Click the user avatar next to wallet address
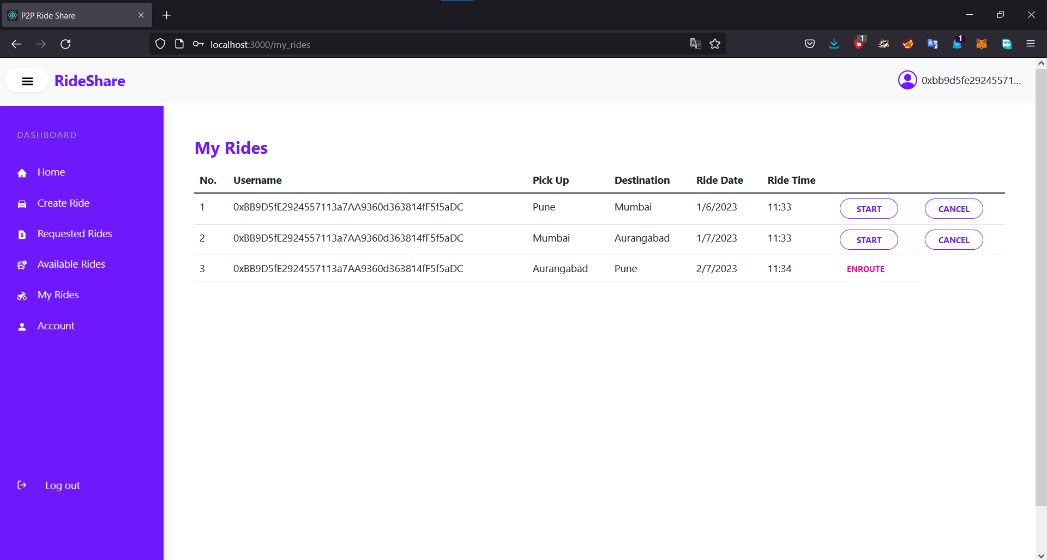This screenshot has height=560, width=1047. pos(907,80)
